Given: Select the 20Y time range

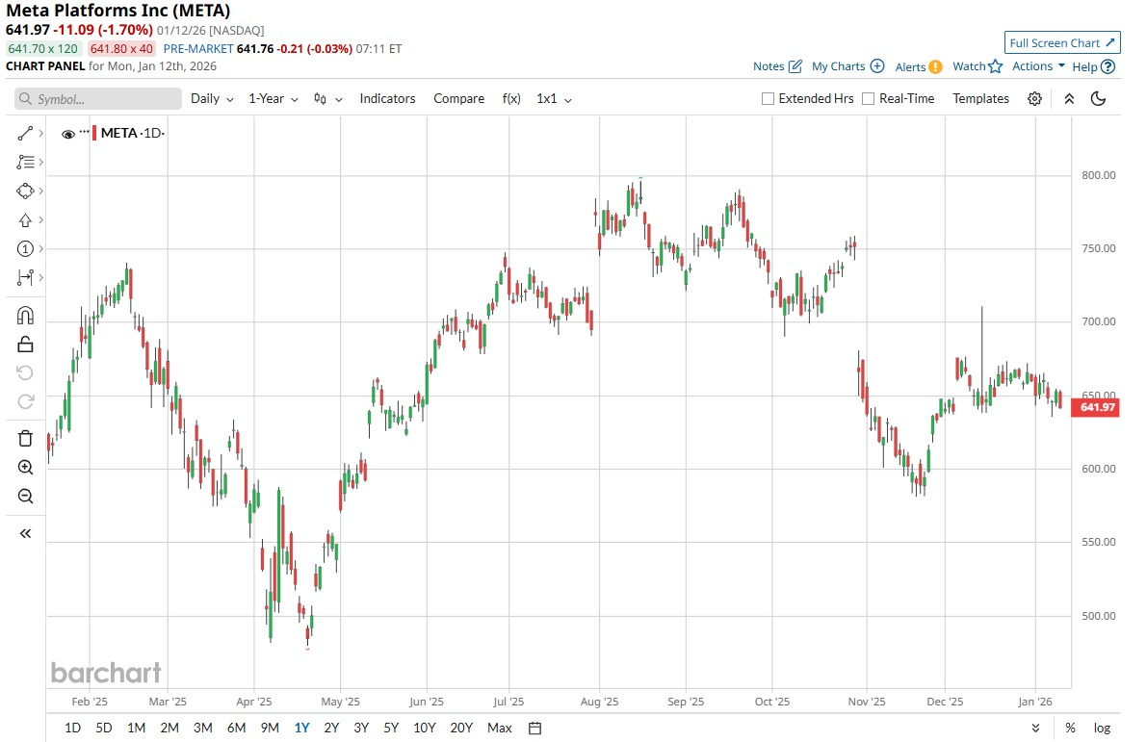Looking at the screenshot, I should click(461, 729).
